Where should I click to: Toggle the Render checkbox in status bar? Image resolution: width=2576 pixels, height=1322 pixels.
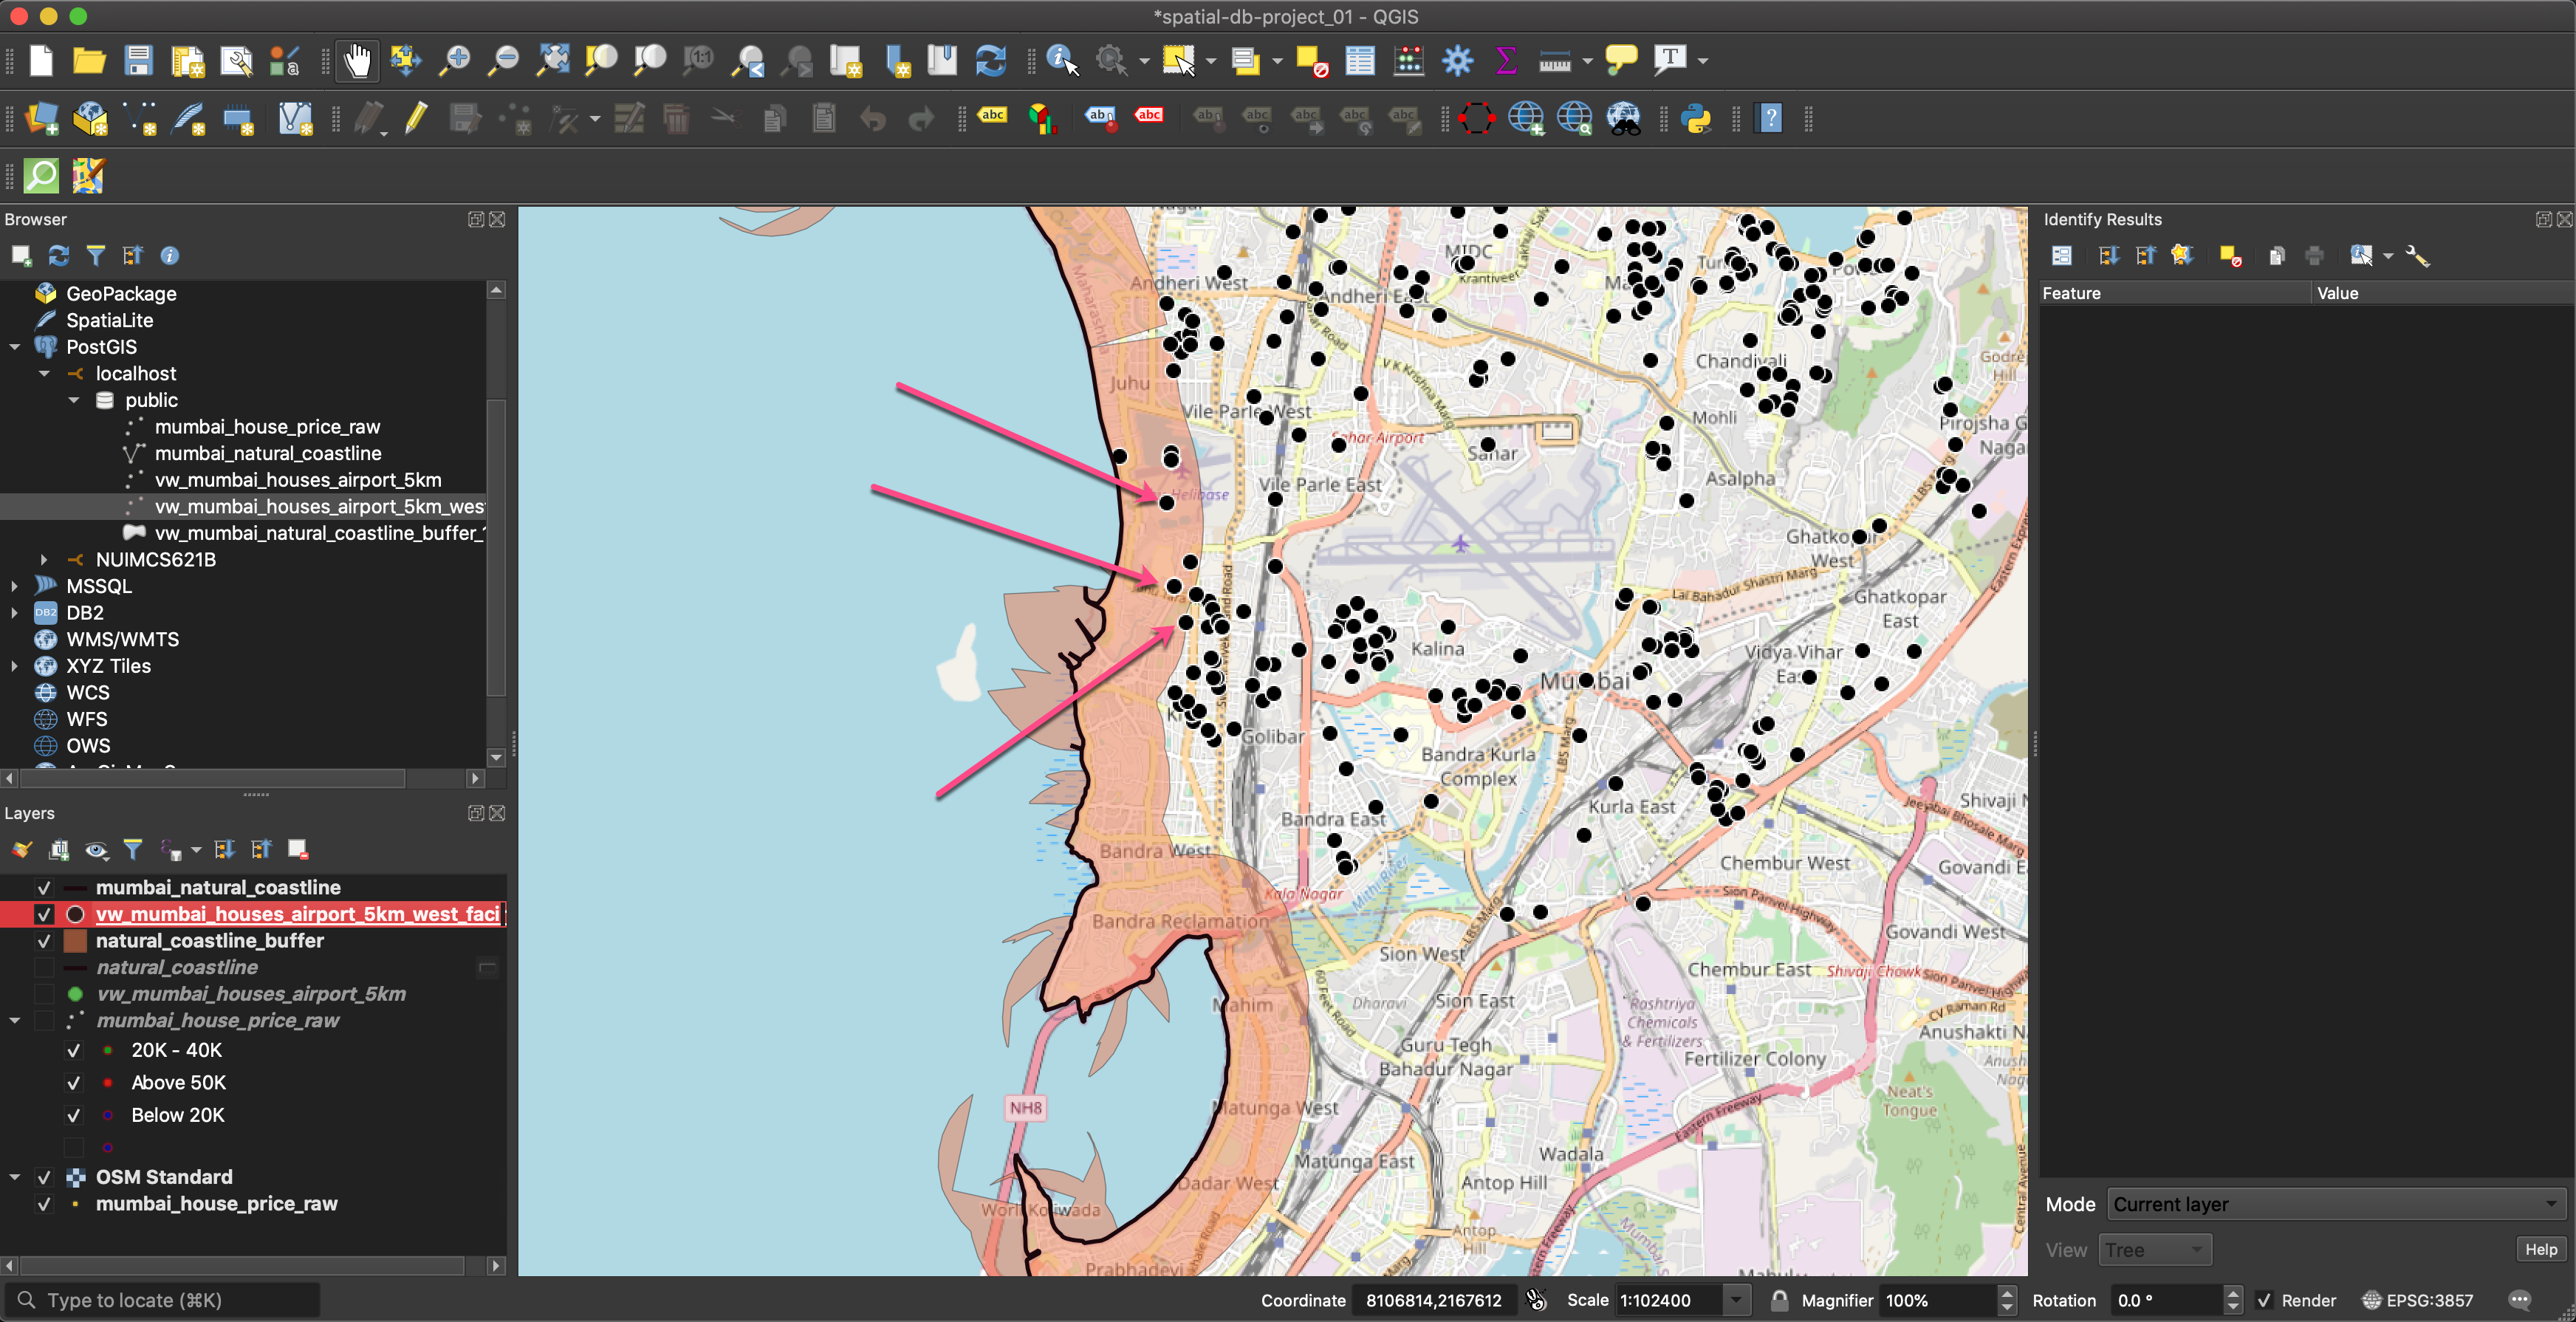pos(2264,1300)
